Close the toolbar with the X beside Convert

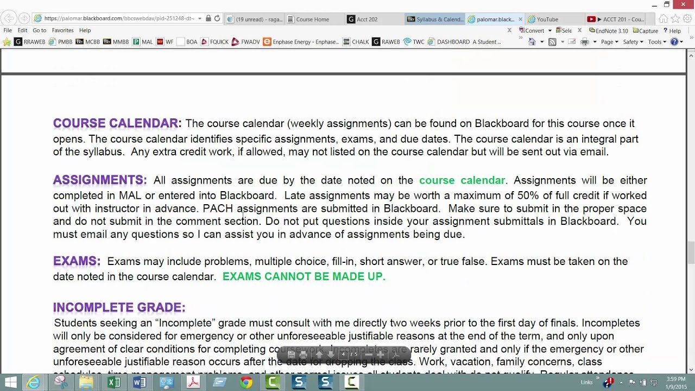[x=509, y=30]
